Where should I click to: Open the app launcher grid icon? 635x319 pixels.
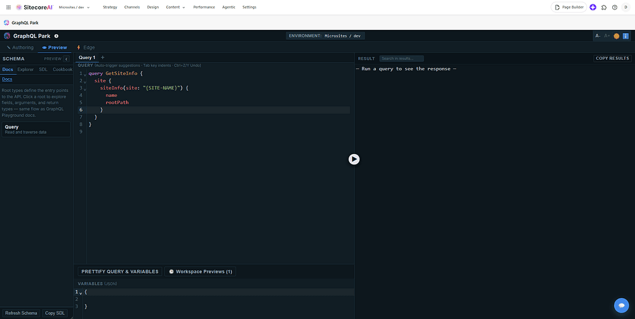(8, 7)
